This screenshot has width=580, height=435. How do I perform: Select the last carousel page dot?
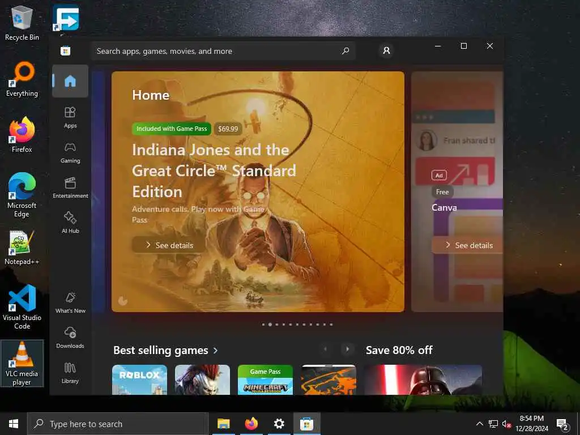point(331,325)
